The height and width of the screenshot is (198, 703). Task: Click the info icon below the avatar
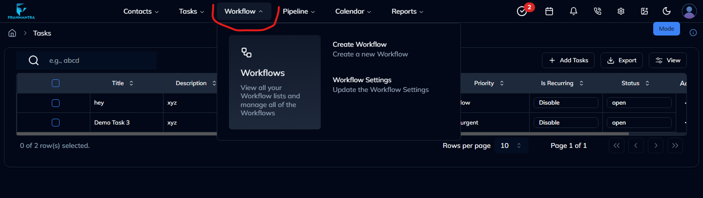[693, 33]
